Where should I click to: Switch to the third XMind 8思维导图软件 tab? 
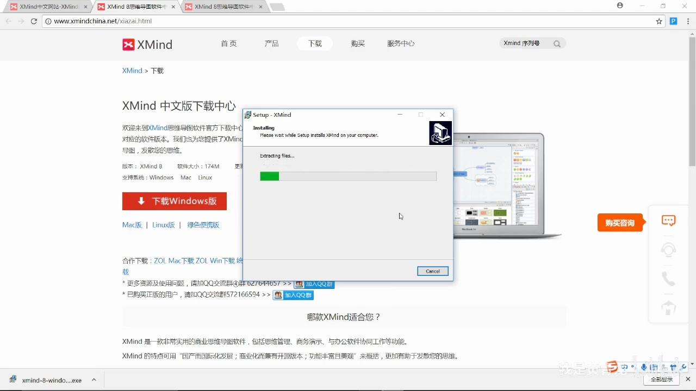point(224,7)
